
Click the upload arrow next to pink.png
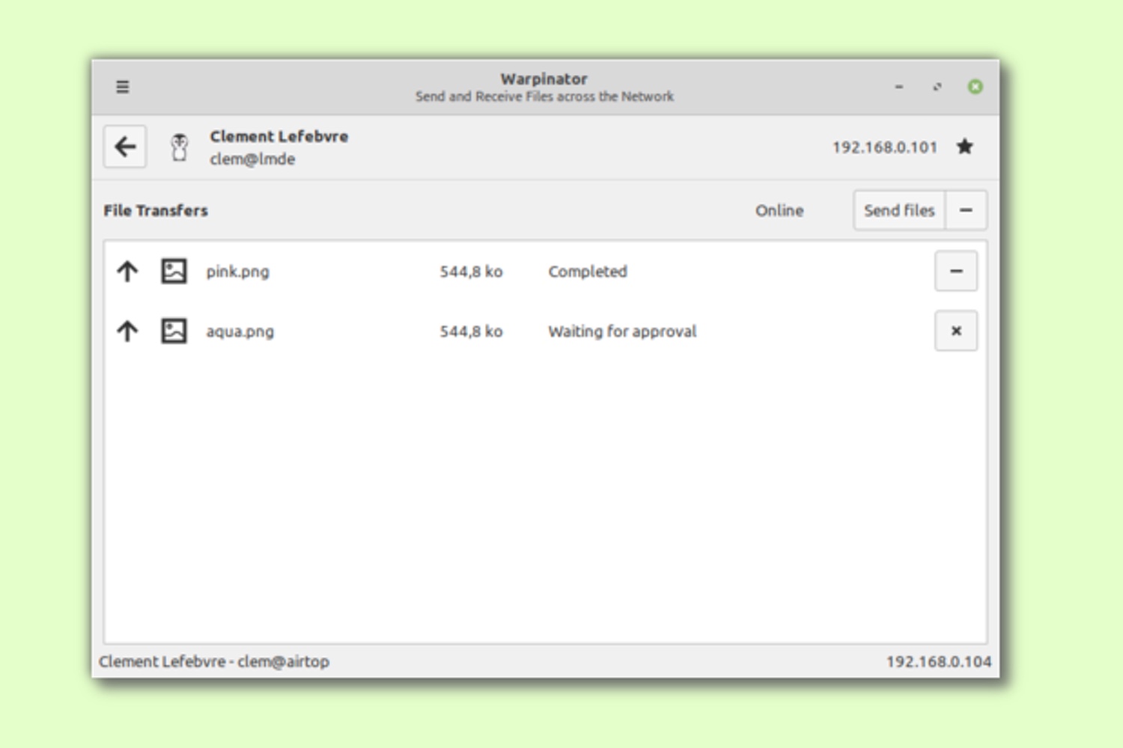[126, 272]
